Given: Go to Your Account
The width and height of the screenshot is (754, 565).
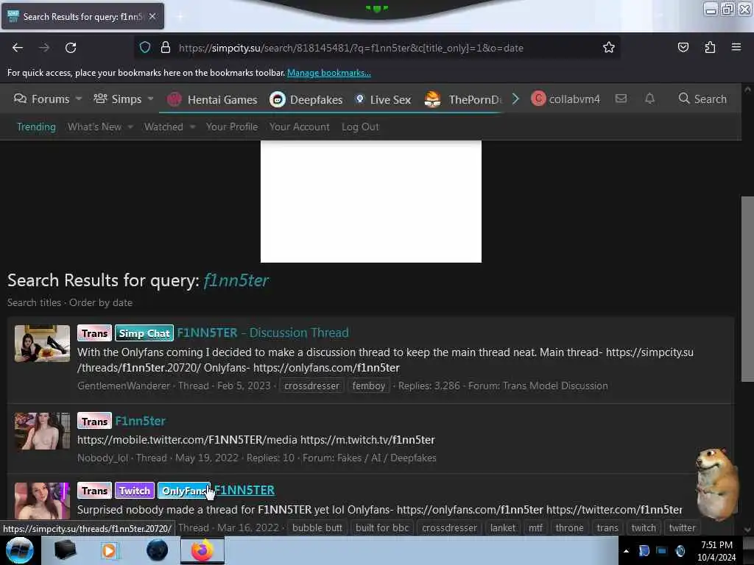Looking at the screenshot, I should pos(299,127).
